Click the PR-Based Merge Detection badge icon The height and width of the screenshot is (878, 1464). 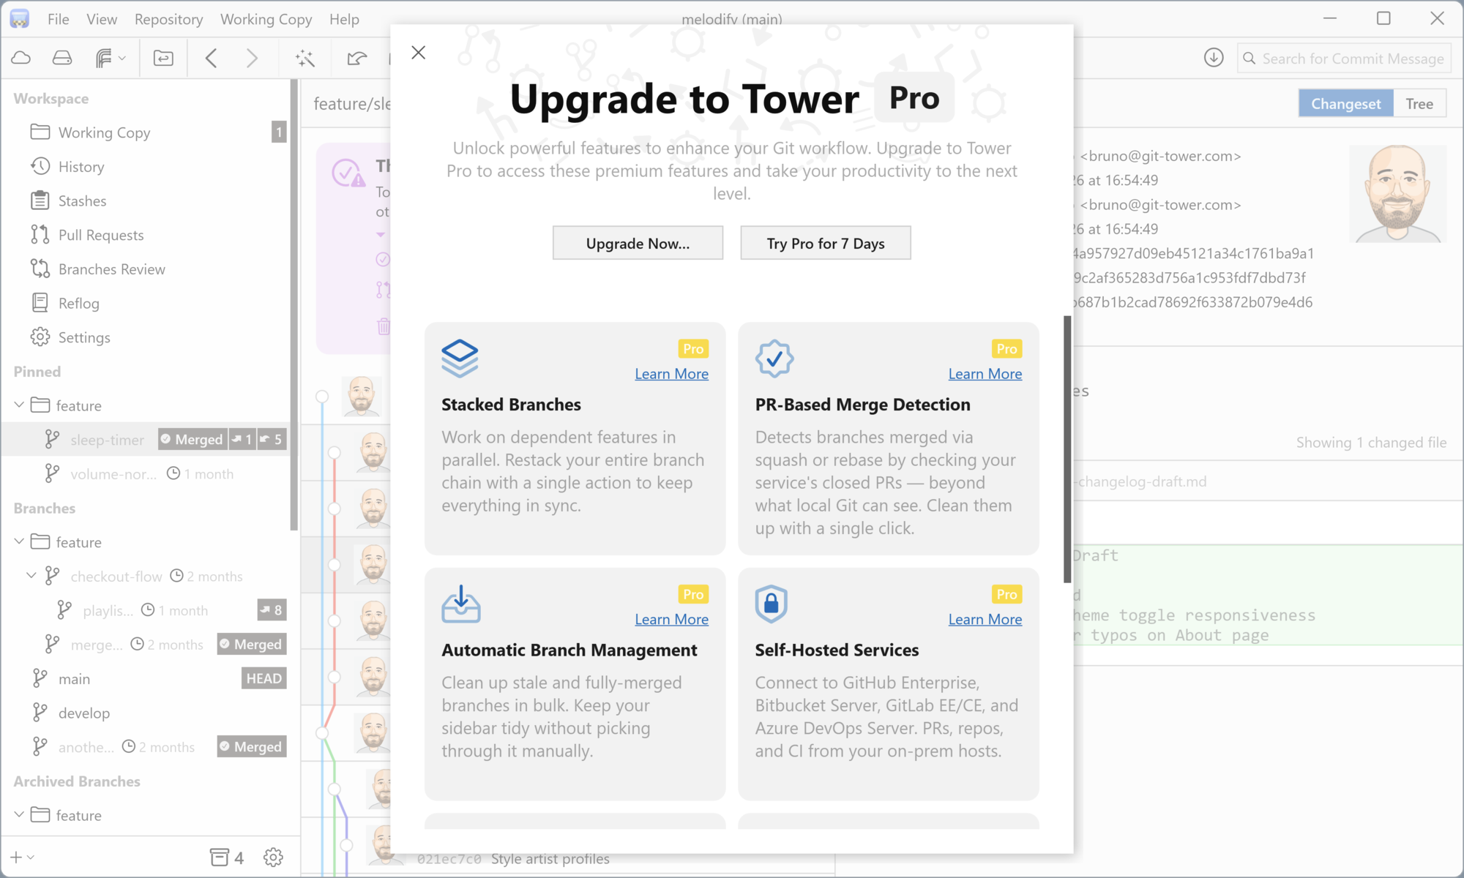(x=774, y=359)
